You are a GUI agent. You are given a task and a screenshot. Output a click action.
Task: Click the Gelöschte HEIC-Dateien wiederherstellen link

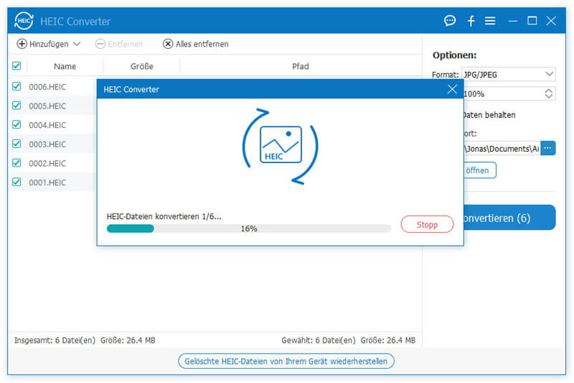pos(286,361)
